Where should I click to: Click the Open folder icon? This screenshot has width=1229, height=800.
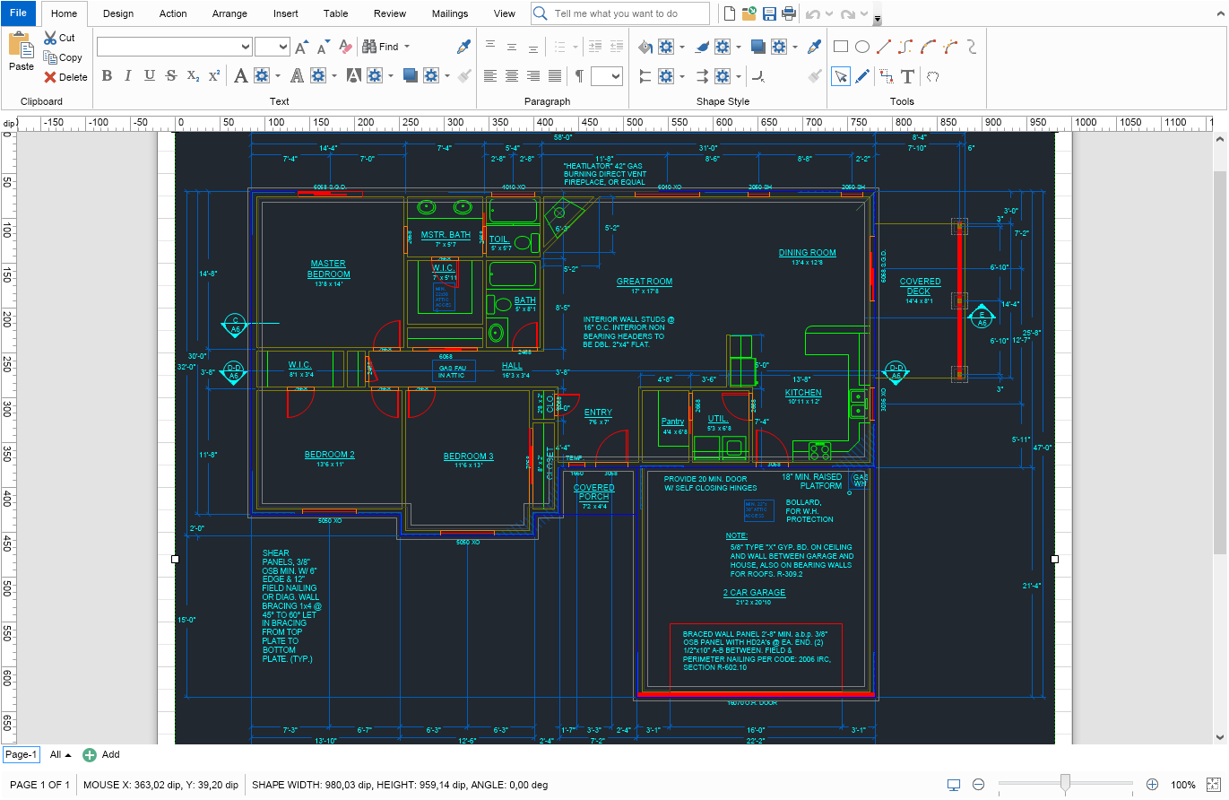click(x=749, y=13)
